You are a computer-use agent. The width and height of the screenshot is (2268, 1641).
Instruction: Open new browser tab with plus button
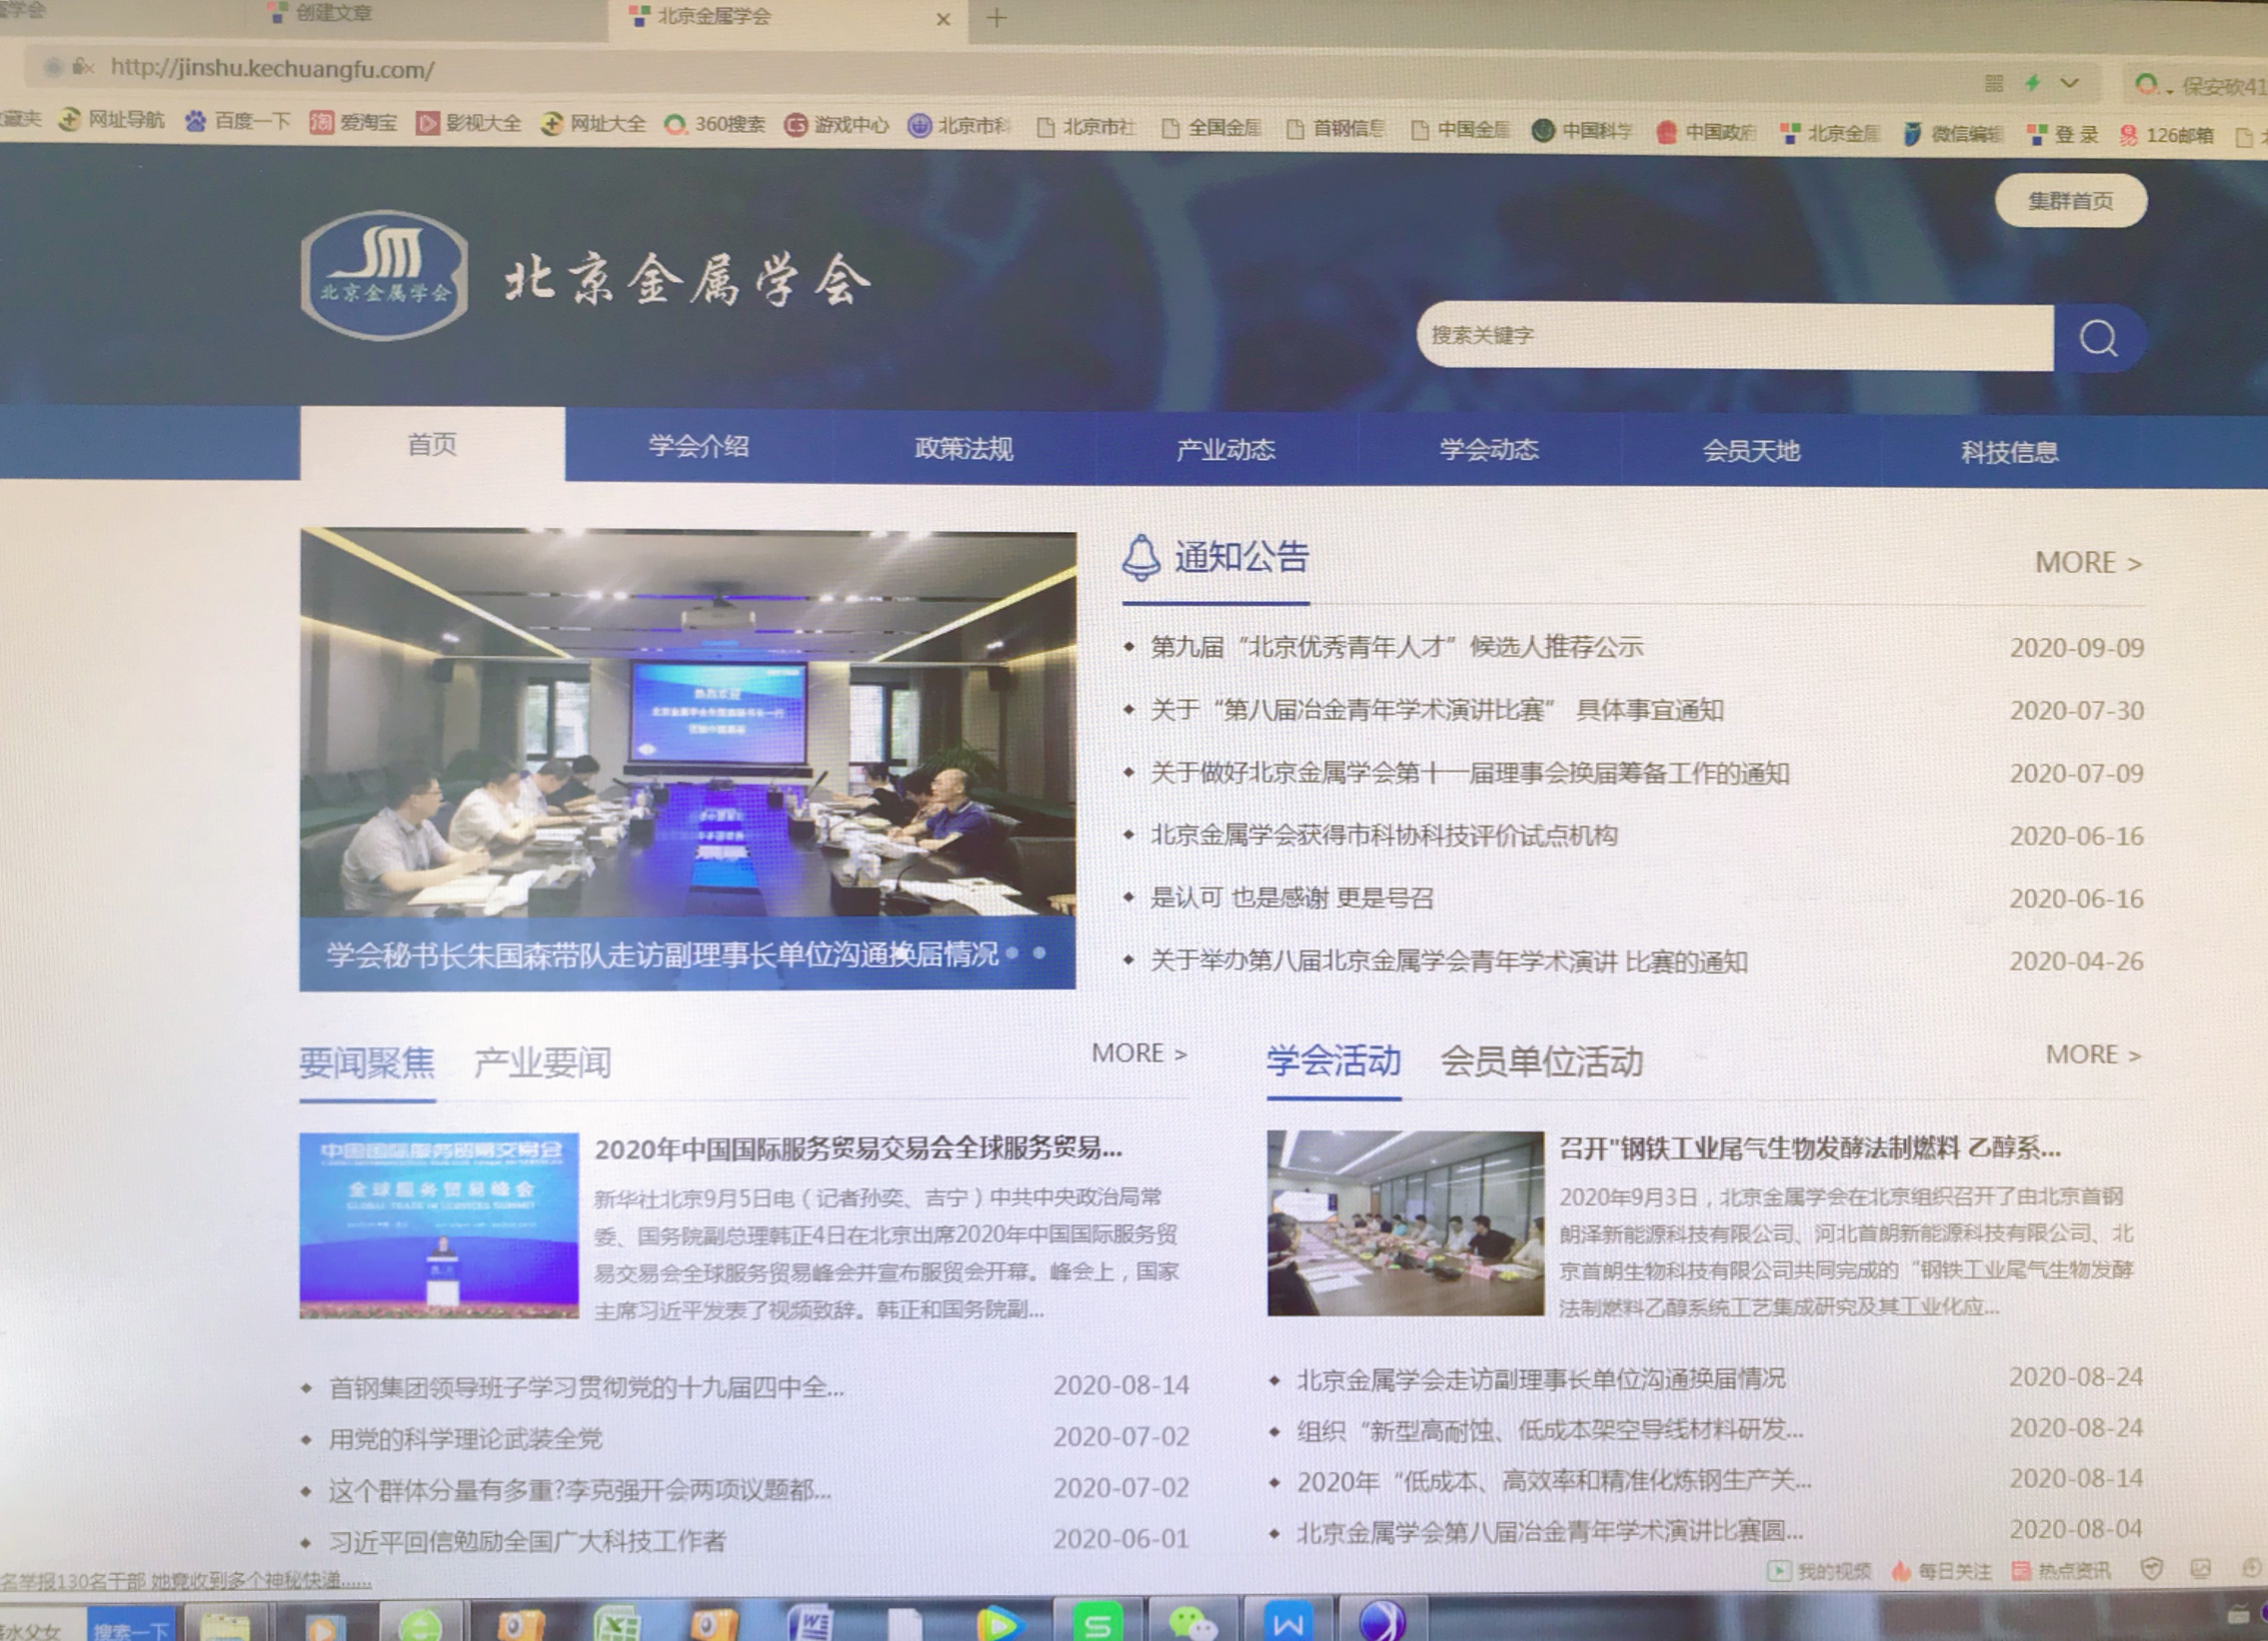click(x=996, y=18)
